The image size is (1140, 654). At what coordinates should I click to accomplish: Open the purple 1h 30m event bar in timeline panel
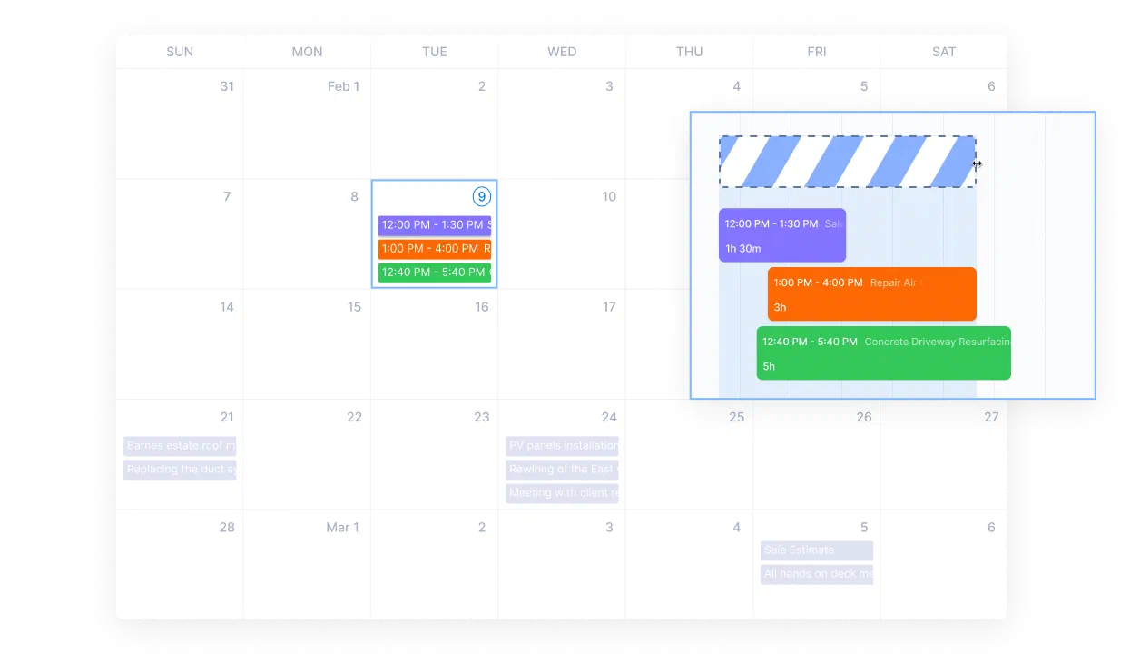[x=782, y=235]
